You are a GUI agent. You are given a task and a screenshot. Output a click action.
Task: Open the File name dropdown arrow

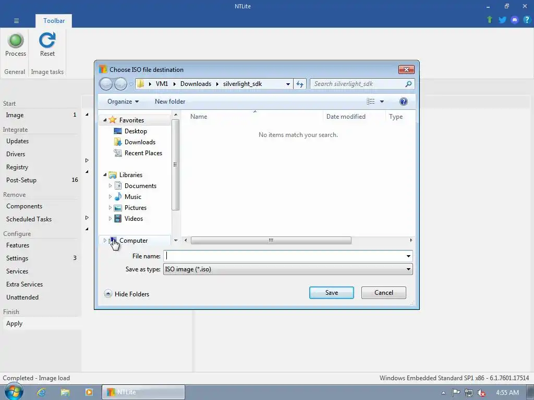(408, 256)
